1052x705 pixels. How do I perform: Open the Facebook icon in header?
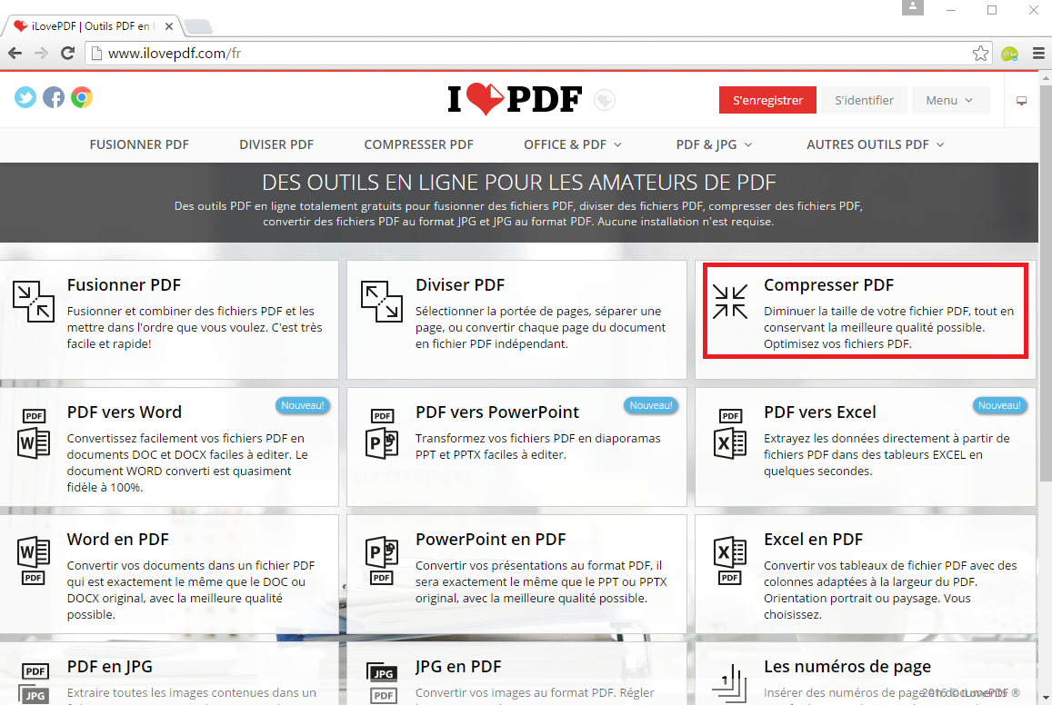click(54, 97)
